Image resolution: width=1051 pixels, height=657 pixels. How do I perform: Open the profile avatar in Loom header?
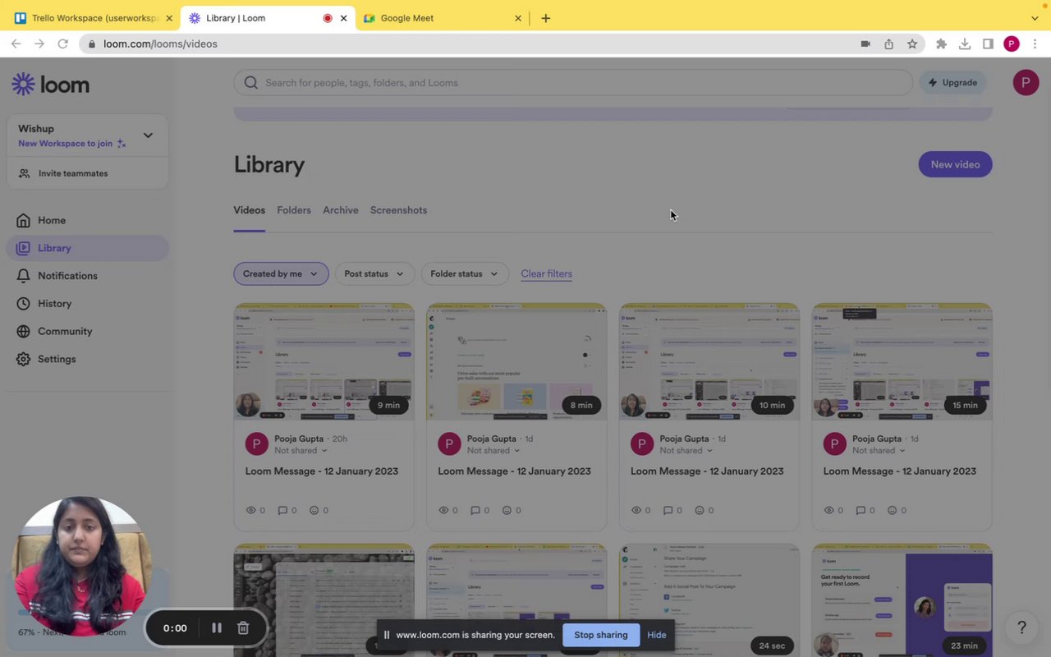pyautogui.click(x=1026, y=82)
